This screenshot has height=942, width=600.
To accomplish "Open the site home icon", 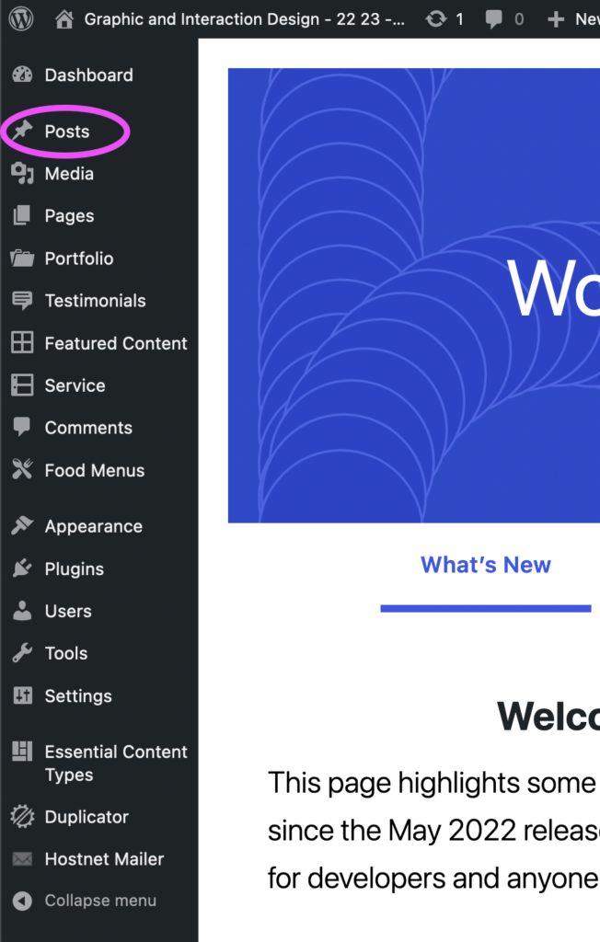I will [x=63, y=18].
